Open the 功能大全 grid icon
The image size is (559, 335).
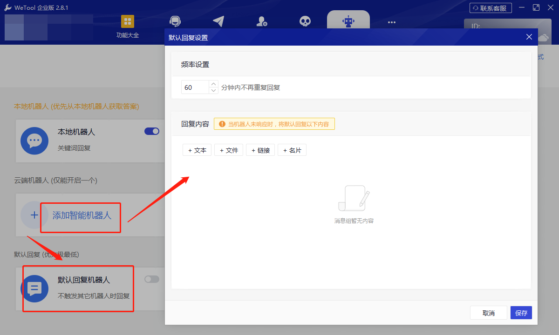(127, 21)
